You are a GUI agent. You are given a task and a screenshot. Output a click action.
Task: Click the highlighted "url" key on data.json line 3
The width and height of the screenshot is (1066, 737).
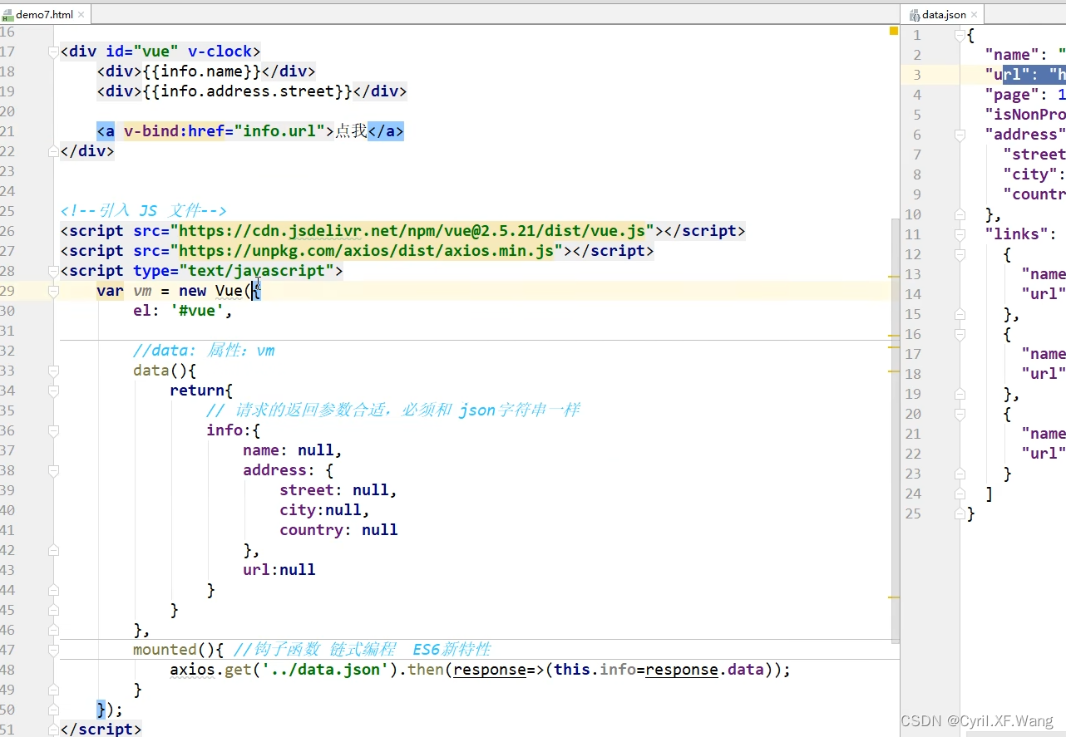coord(1008,75)
